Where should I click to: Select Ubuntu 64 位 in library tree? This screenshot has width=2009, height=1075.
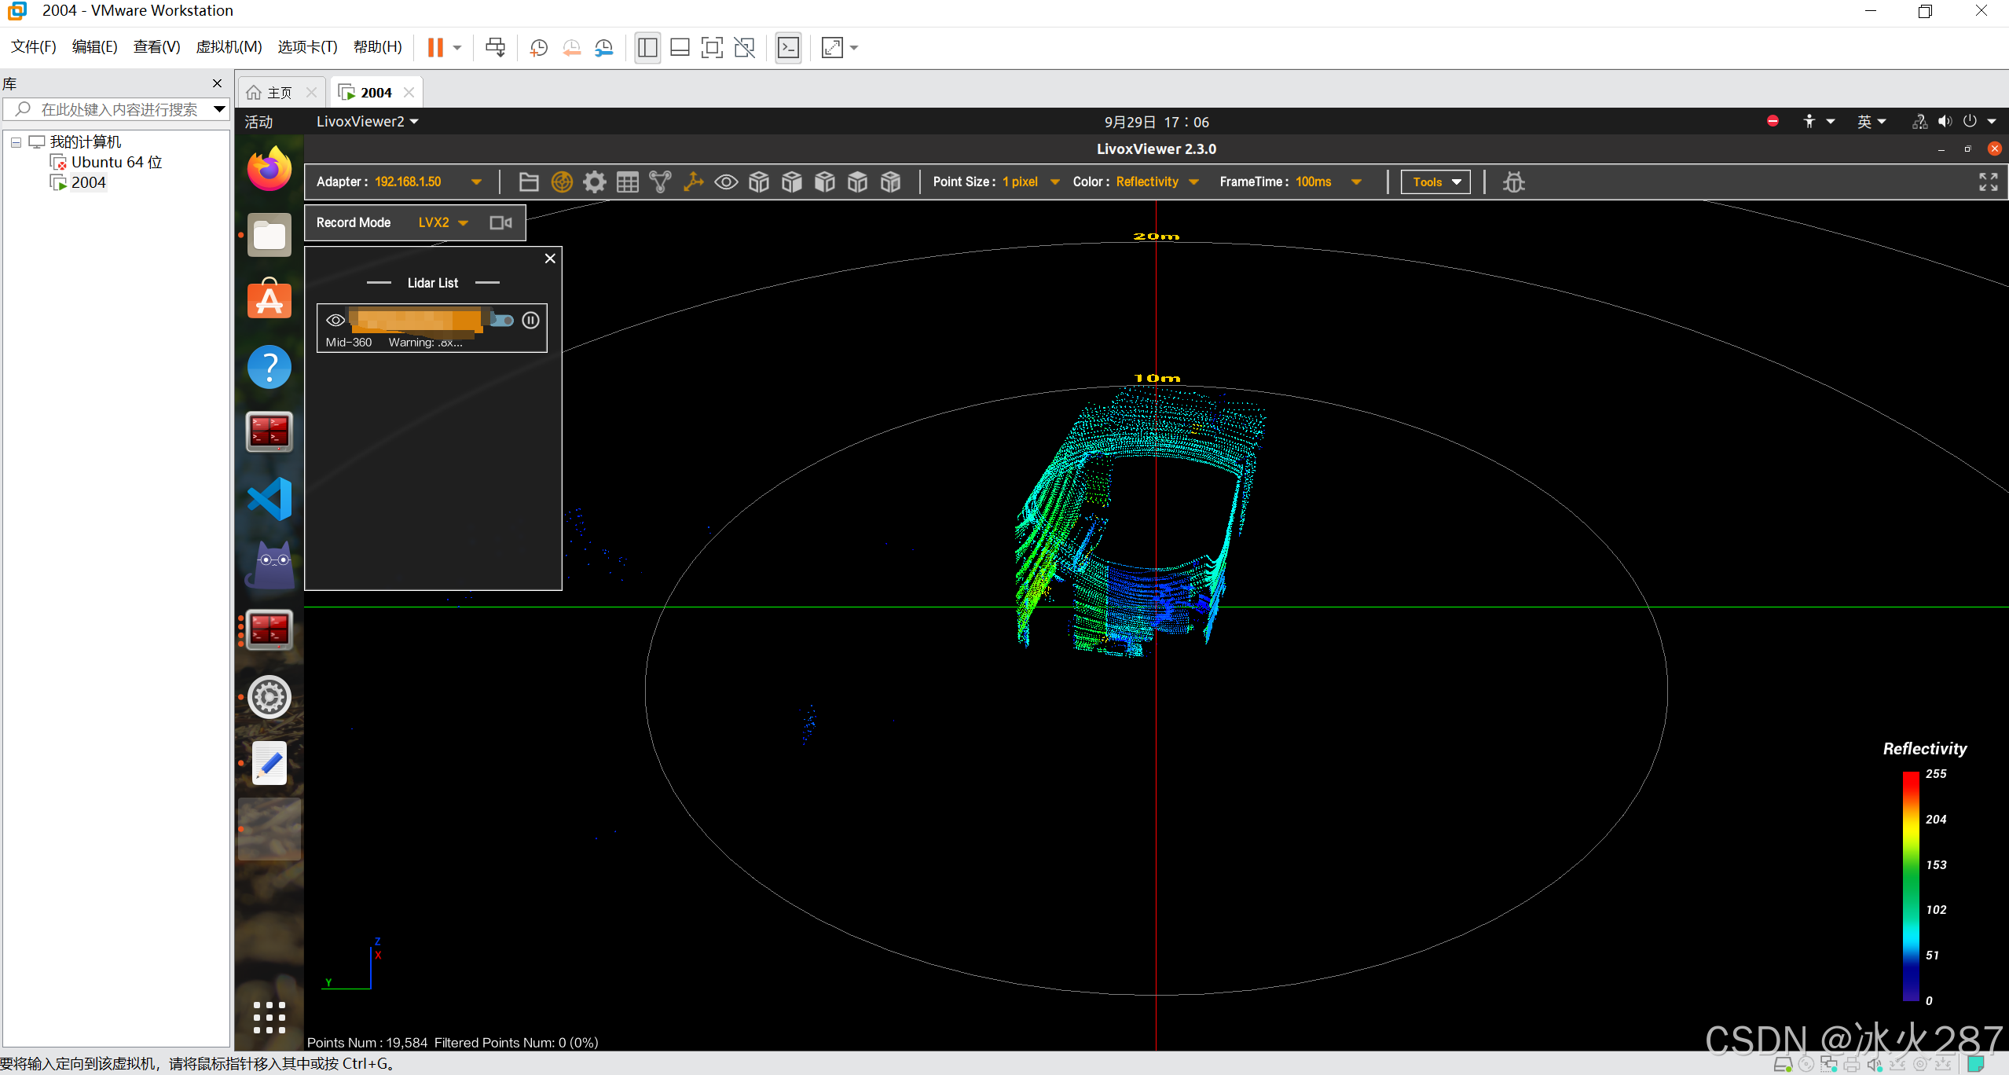pos(108,163)
